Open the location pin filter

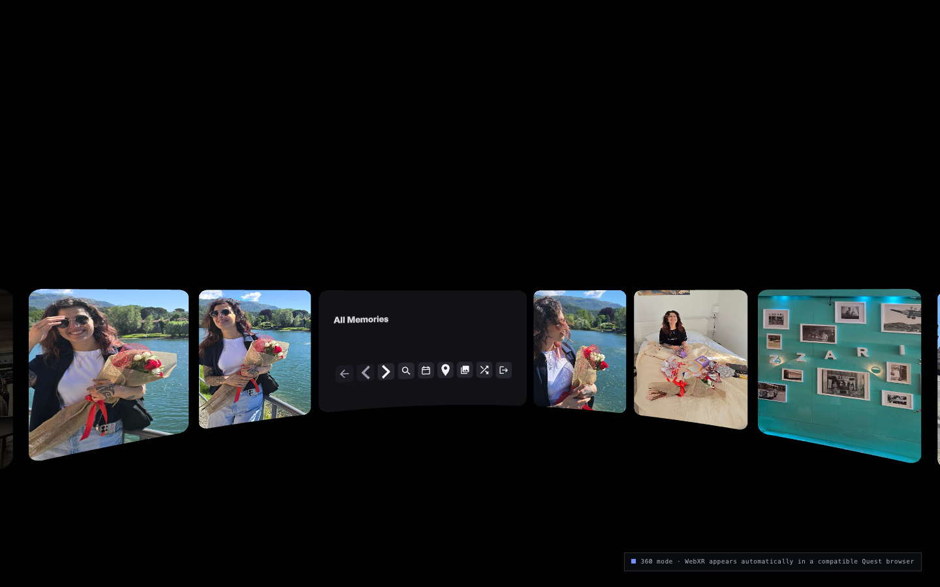coord(445,370)
